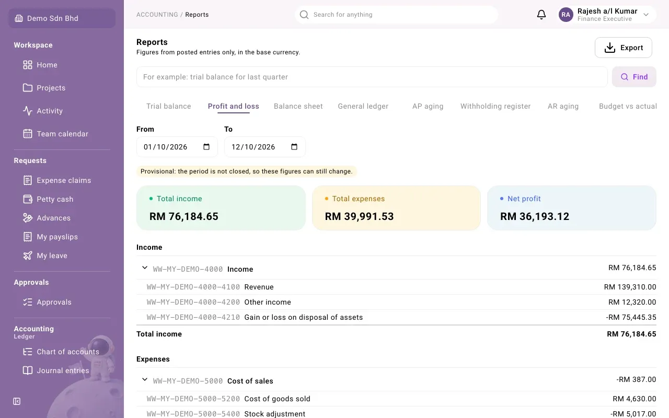
Task: Collapse the sidebar with the bottom icon
Action: (17, 401)
